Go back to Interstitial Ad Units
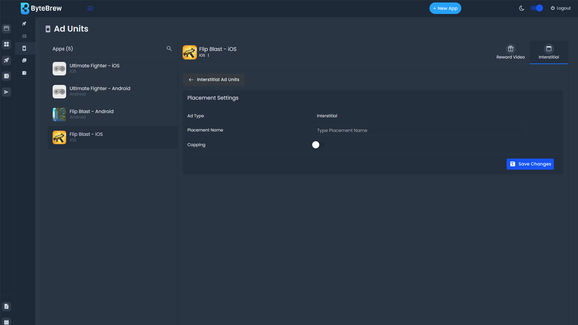This screenshot has width=578, height=325. (214, 79)
